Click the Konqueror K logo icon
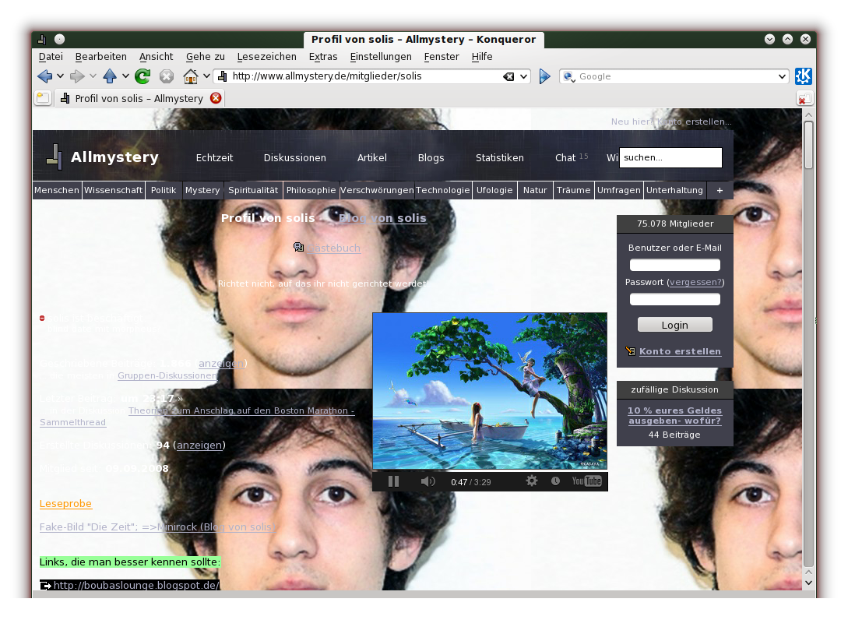Screen dimensions: 848x641 (x=803, y=76)
